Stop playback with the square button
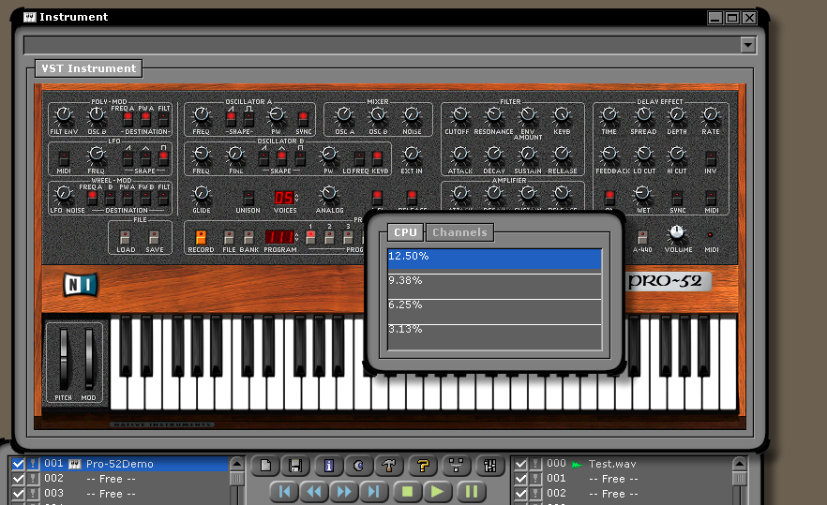The width and height of the screenshot is (827, 505). [x=407, y=491]
